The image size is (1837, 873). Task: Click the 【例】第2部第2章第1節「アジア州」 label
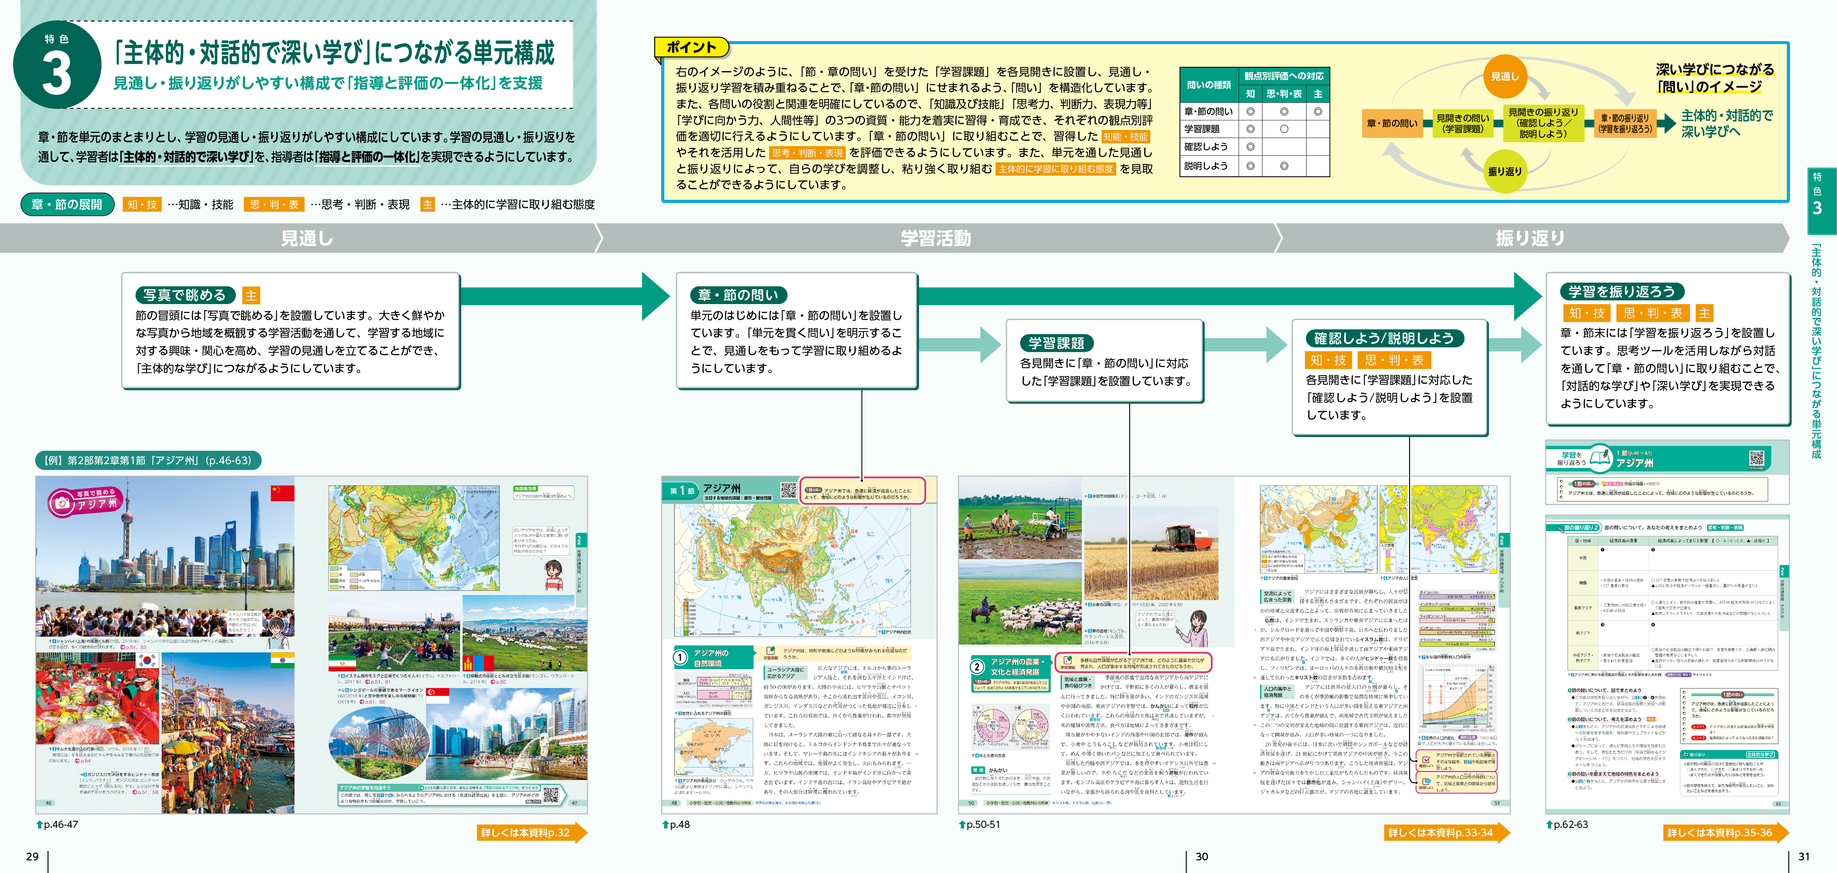(x=148, y=461)
